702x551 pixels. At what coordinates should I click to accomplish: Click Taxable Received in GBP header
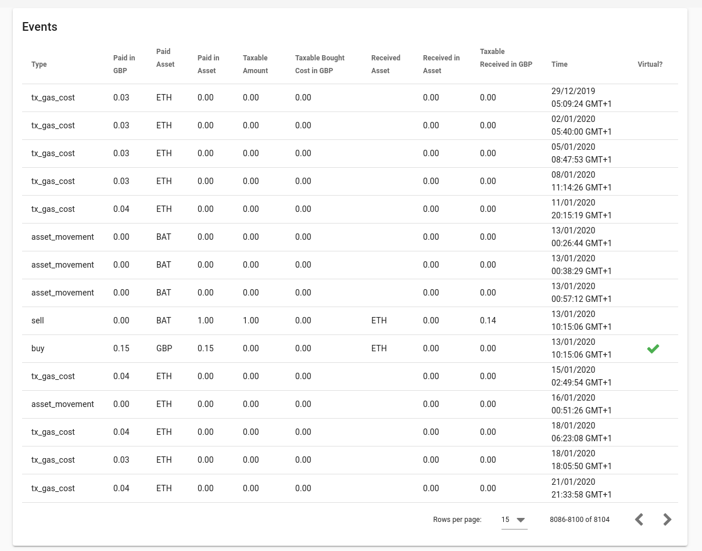(506, 58)
